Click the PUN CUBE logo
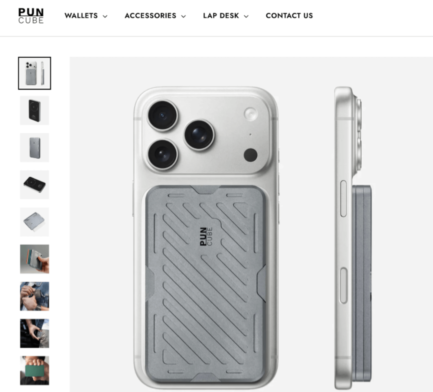433x392 pixels. click(x=31, y=16)
